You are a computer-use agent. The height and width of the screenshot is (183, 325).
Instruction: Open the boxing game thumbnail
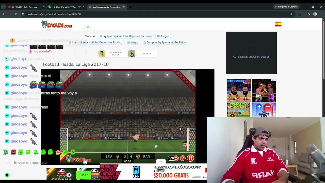(264, 90)
